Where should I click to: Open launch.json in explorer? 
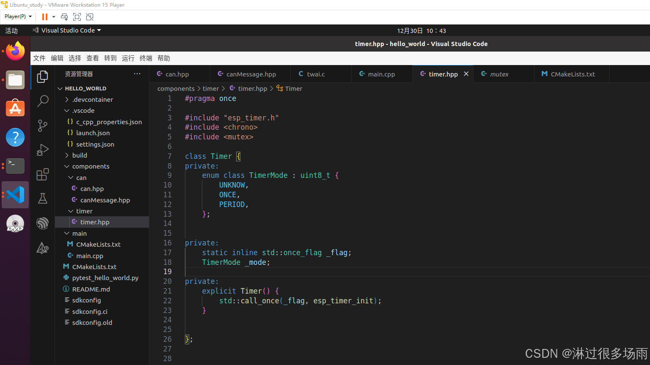click(x=102, y=133)
